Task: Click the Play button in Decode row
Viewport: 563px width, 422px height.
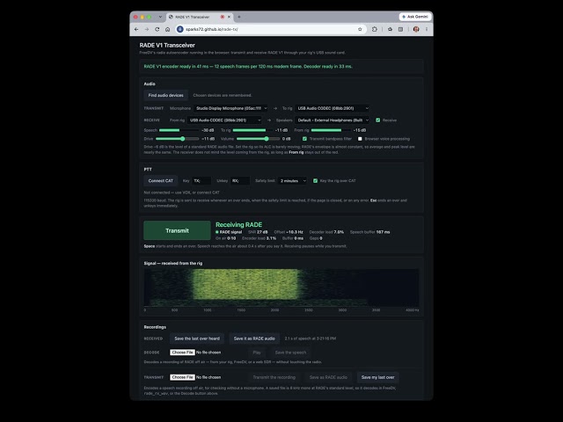Action: (257, 353)
